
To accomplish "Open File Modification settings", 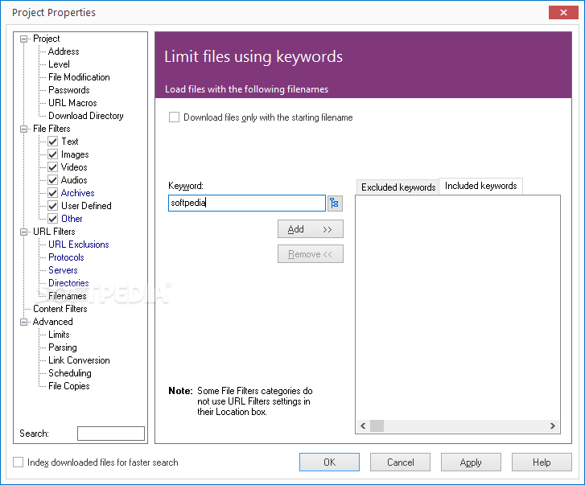I will point(79,77).
